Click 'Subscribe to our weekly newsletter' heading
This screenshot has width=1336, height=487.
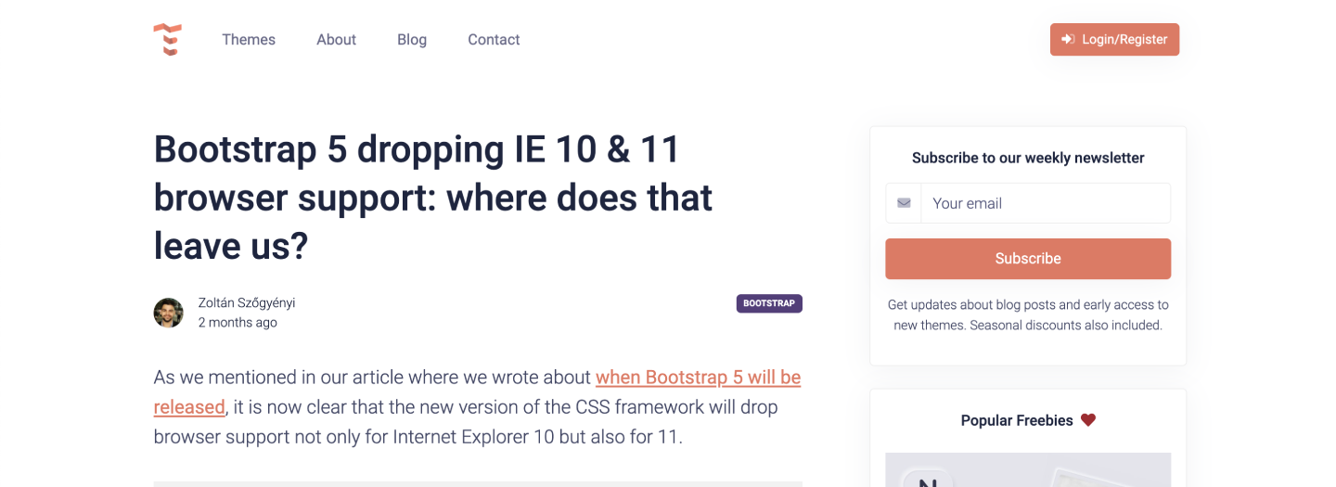[x=1028, y=158]
